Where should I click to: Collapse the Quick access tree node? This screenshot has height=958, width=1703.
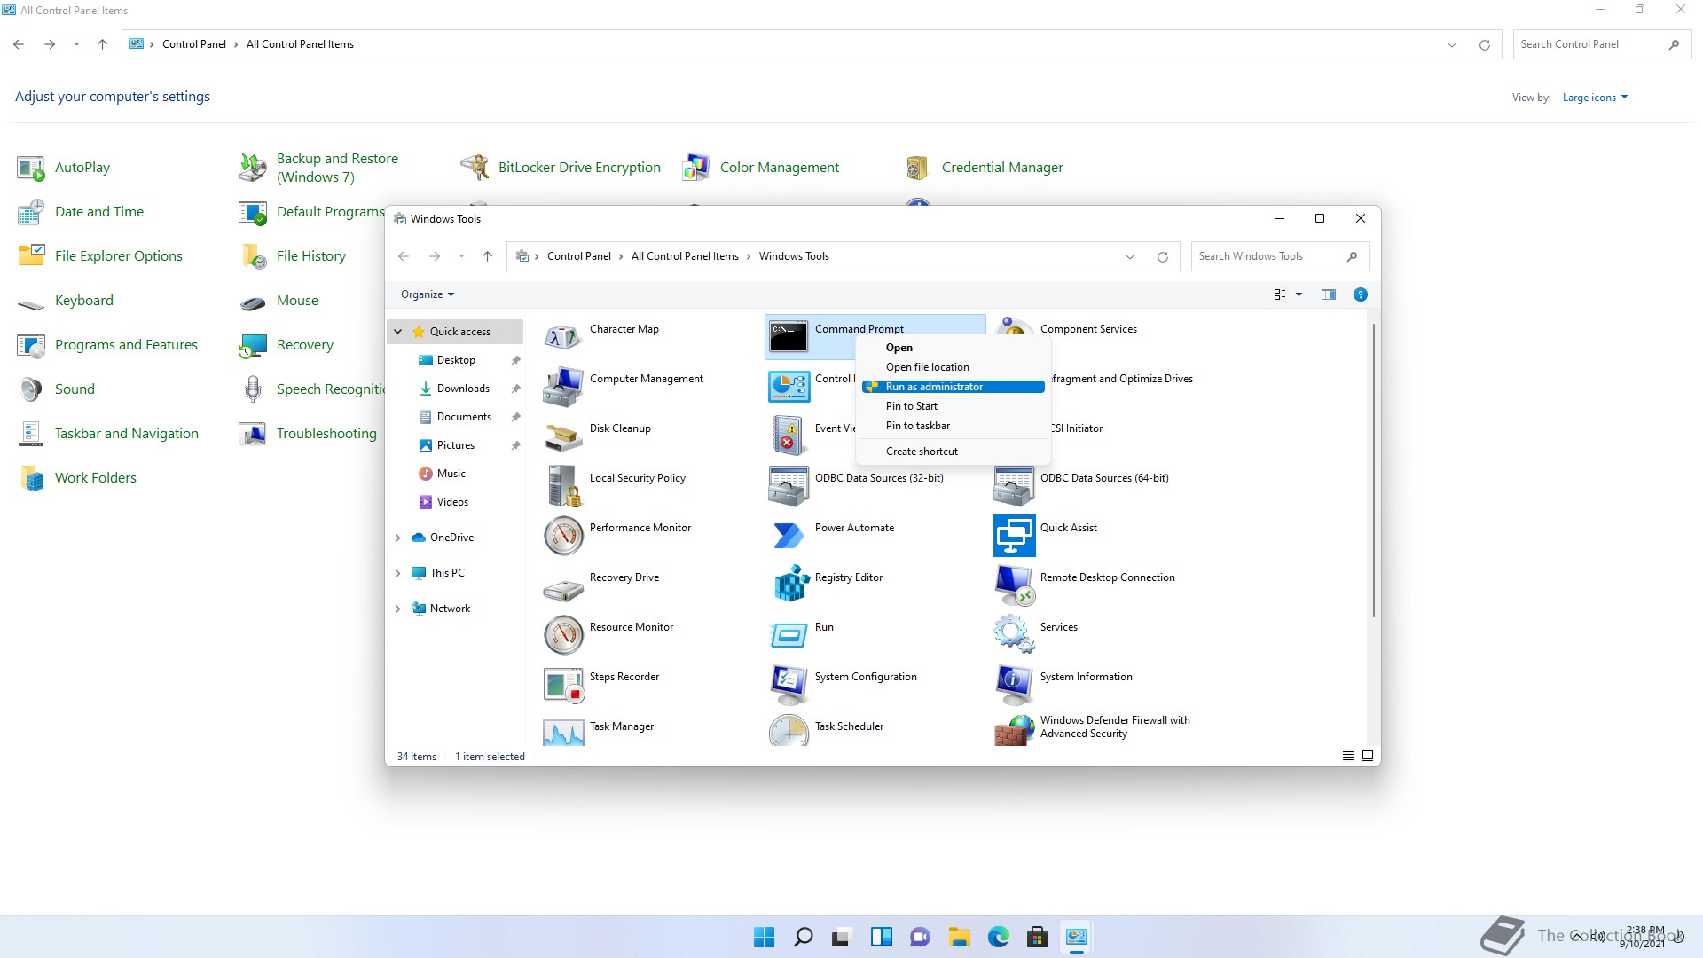coord(398,332)
